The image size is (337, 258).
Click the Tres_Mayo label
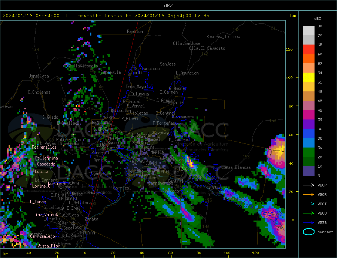pos(136,86)
